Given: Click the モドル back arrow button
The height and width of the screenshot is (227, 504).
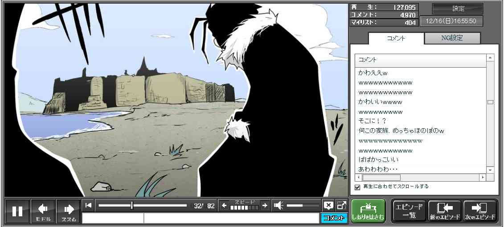Looking at the screenshot, I should (43, 211).
